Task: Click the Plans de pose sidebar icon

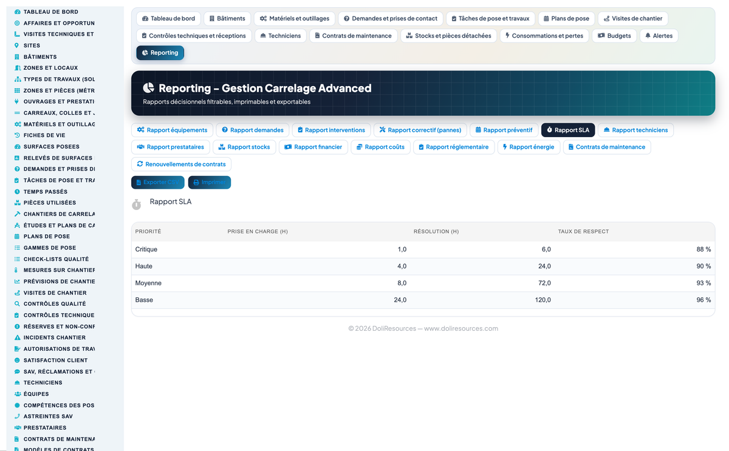Action: coord(17,237)
